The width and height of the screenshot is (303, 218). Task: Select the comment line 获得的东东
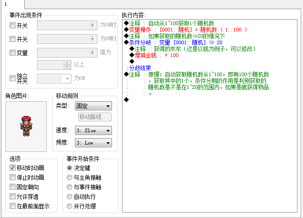192,49
